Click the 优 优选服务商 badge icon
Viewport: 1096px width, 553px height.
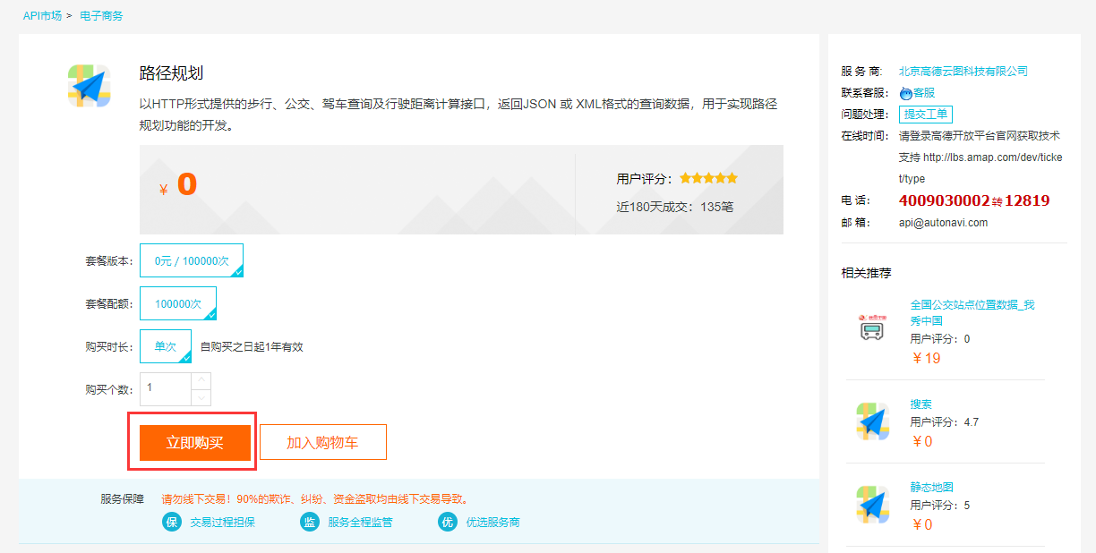[x=448, y=522]
